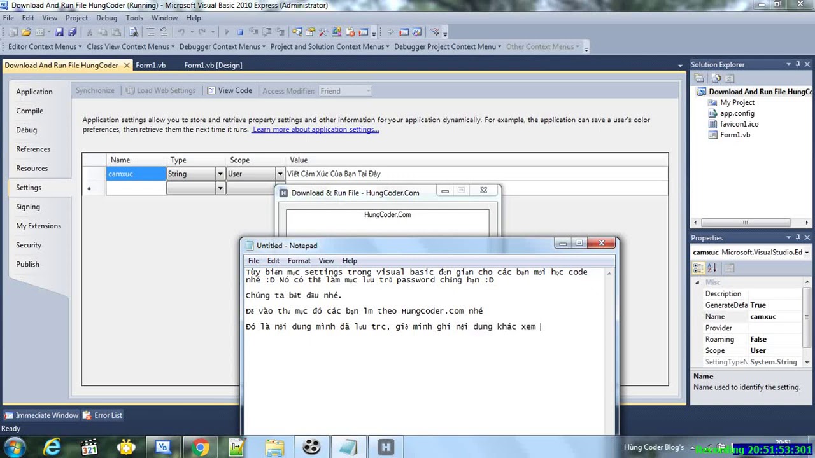Screen dimensions: 815x458
Task: Click the Save All toolbar icon
Action: tap(72, 32)
